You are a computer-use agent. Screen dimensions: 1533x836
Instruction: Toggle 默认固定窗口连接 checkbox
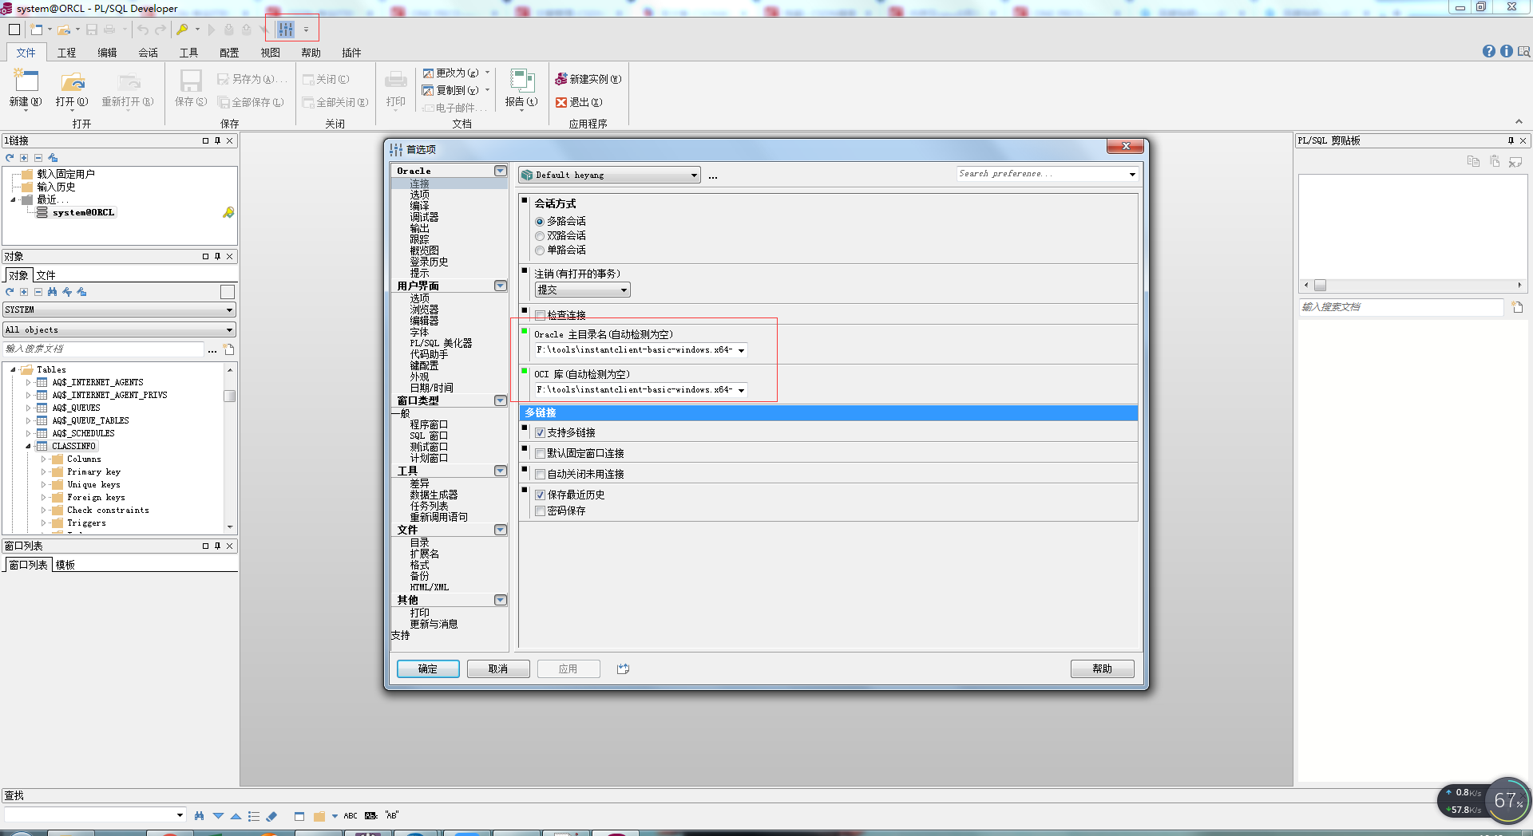click(540, 453)
